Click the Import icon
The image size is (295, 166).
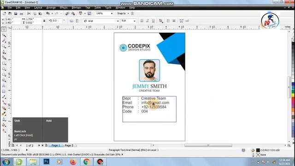67,13
